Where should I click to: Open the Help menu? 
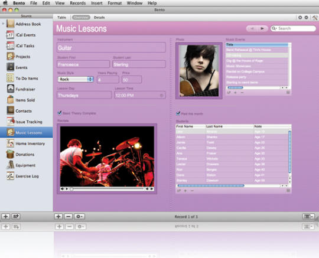pyautogui.click(x=152, y=3)
